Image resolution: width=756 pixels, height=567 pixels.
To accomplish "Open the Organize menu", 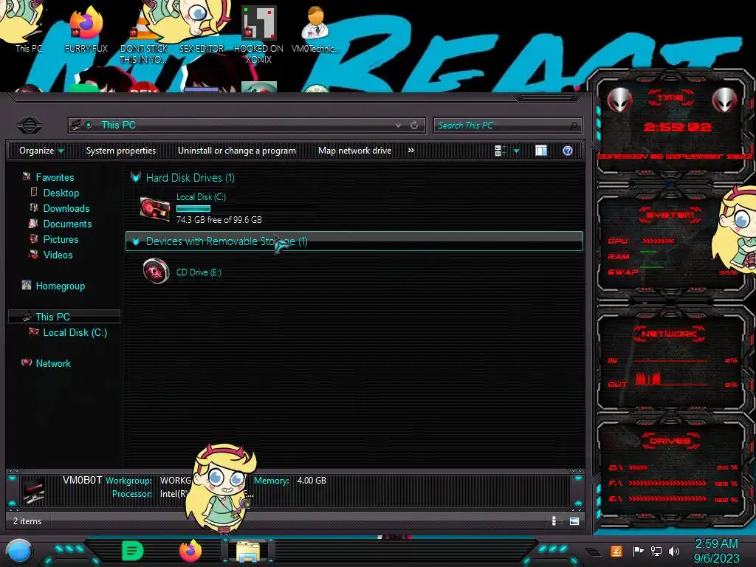I will [41, 151].
